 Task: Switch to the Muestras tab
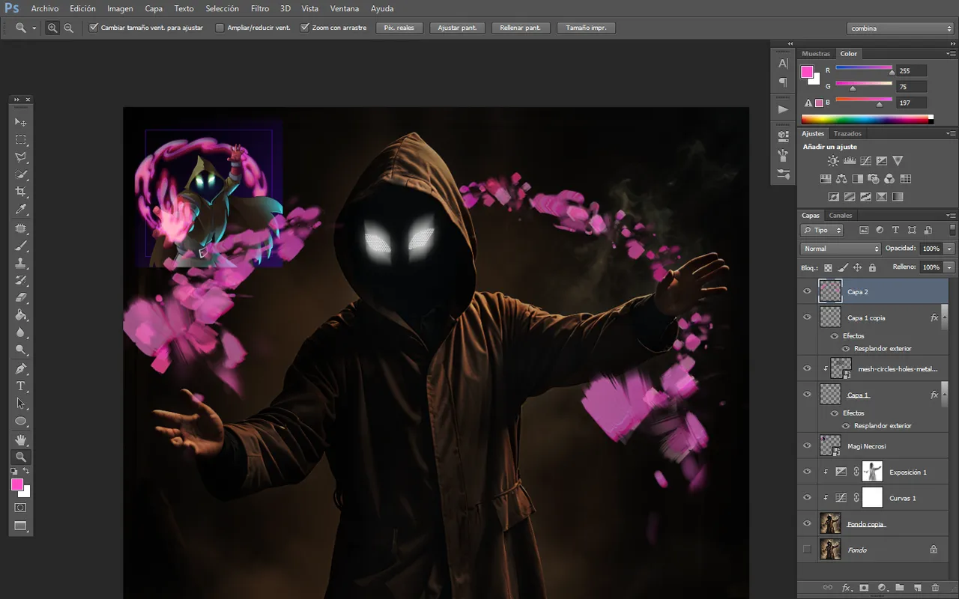[816, 54]
